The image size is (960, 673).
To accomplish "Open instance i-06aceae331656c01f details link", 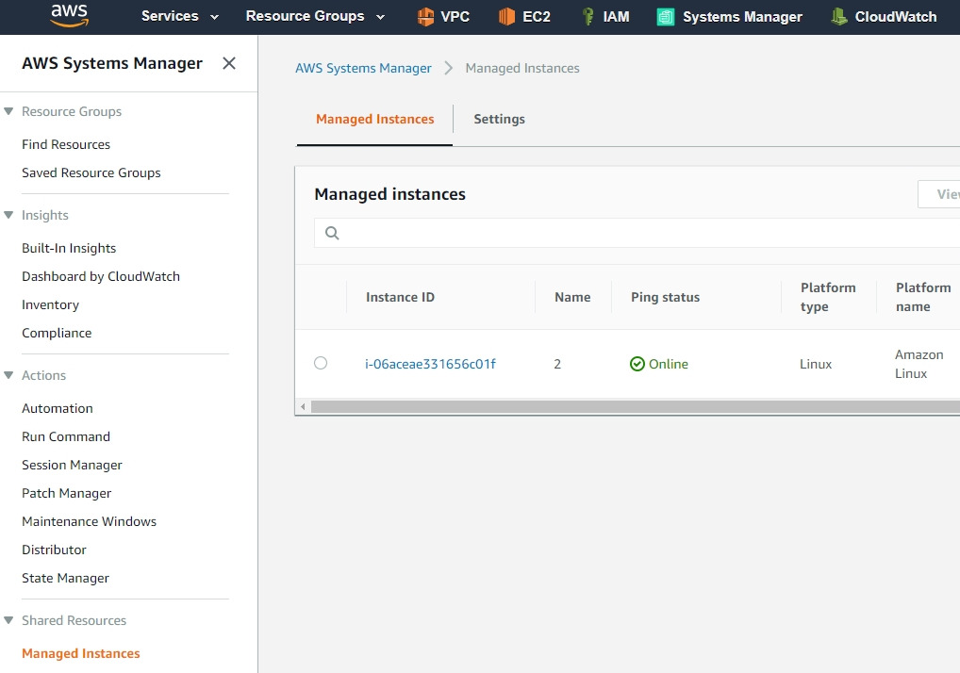I will (430, 364).
